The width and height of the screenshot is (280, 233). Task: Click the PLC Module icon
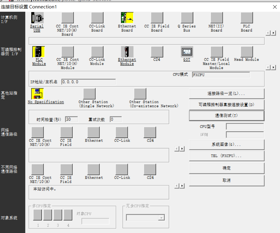pyautogui.click(x=38, y=52)
